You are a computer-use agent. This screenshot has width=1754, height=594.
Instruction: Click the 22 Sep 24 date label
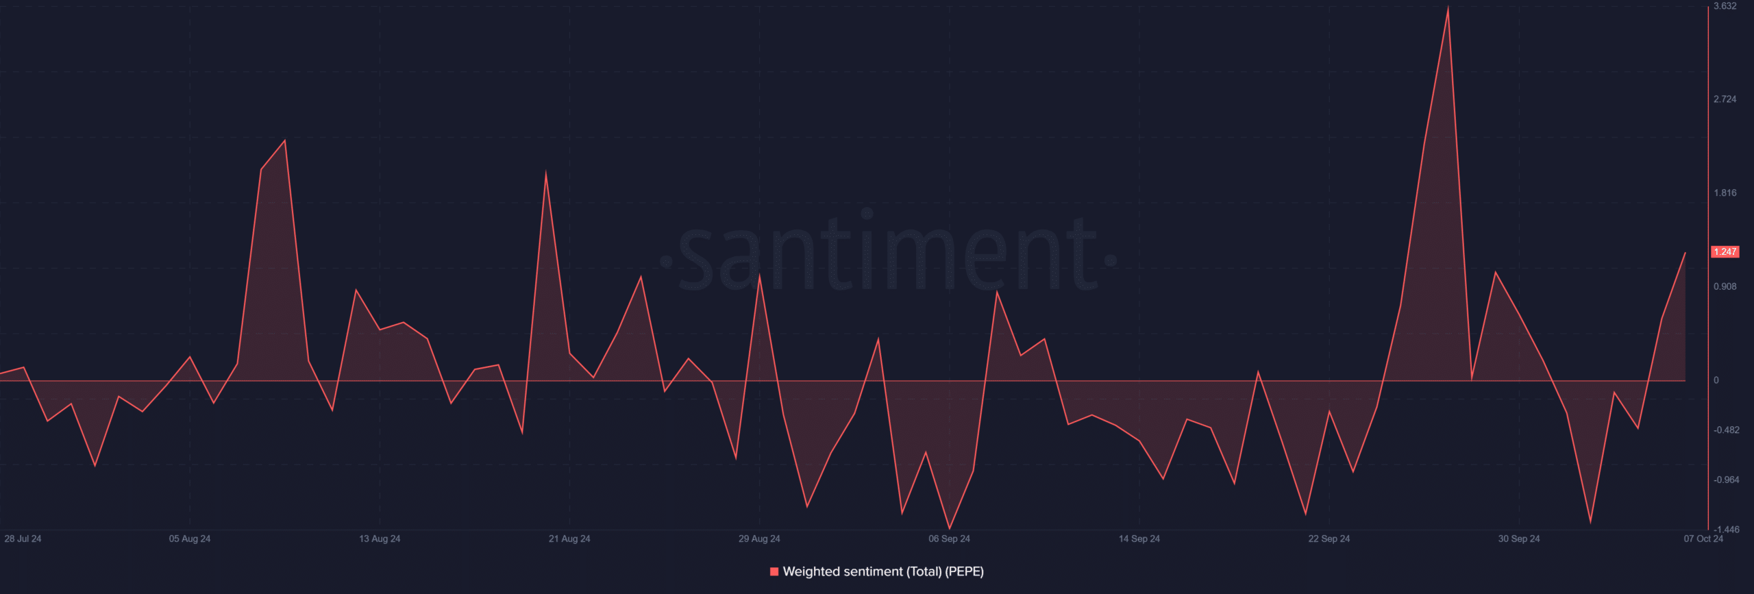(x=1329, y=539)
